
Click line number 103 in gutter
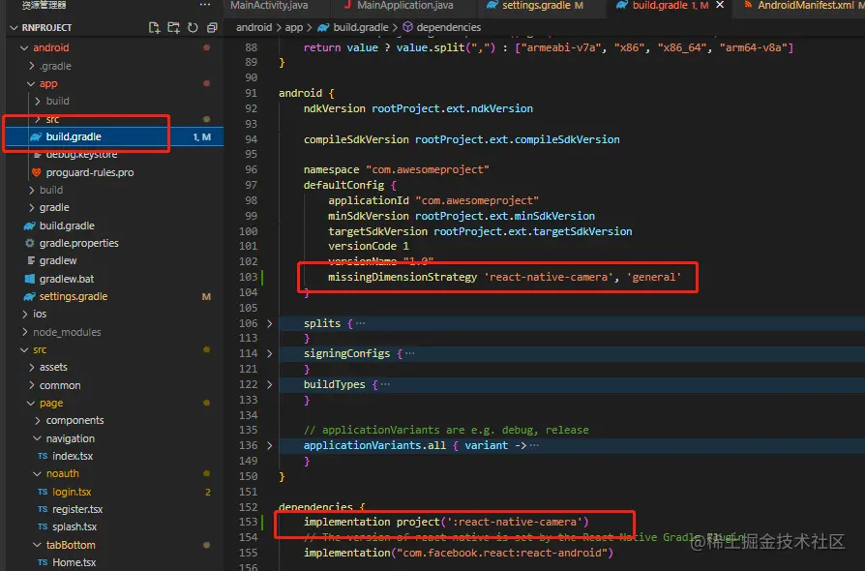coord(249,277)
